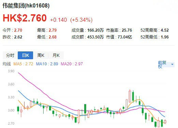Click the 最低 value 2.68

click(53, 37)
